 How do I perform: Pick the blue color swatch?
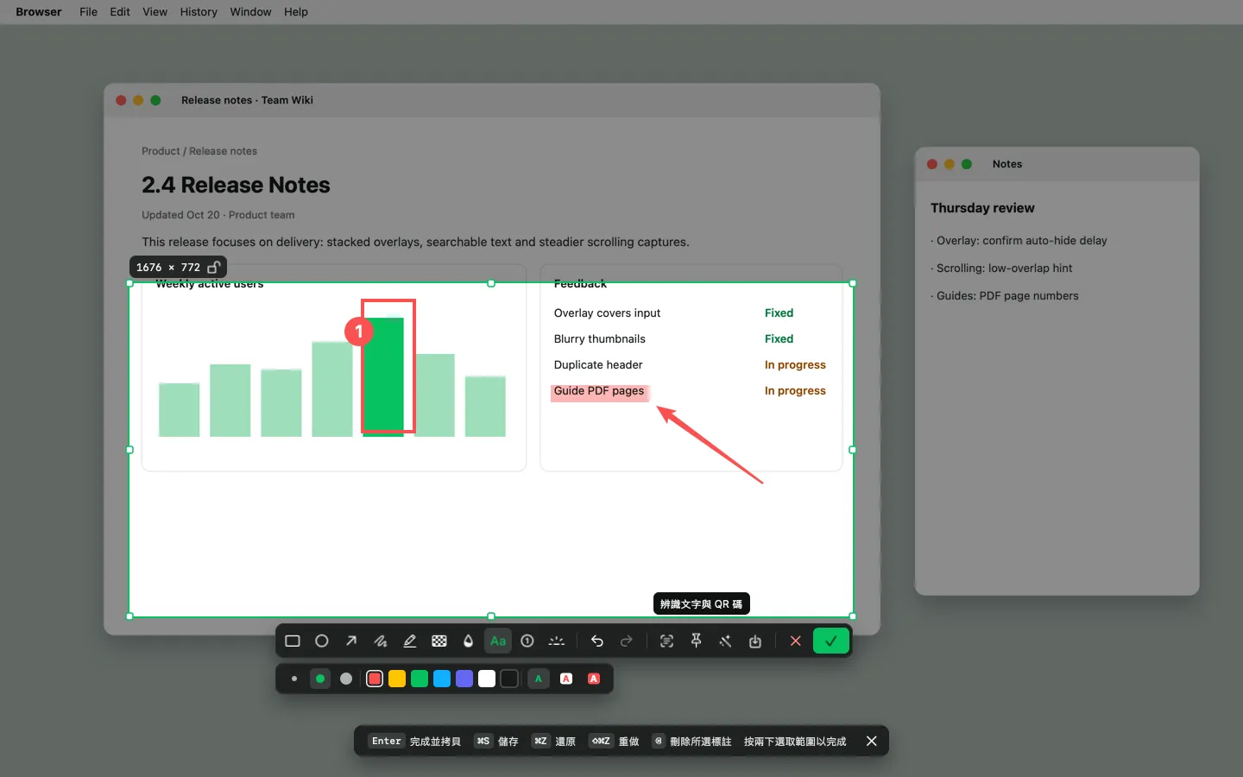442,679
